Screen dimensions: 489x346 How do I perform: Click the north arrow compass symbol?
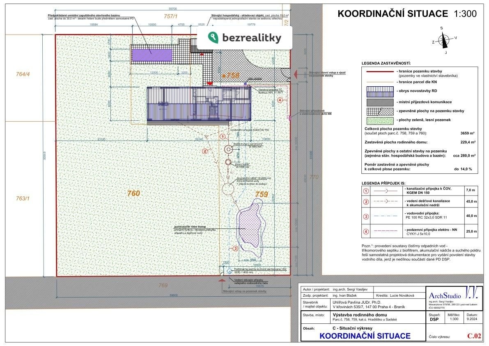(x=443, y=40)
